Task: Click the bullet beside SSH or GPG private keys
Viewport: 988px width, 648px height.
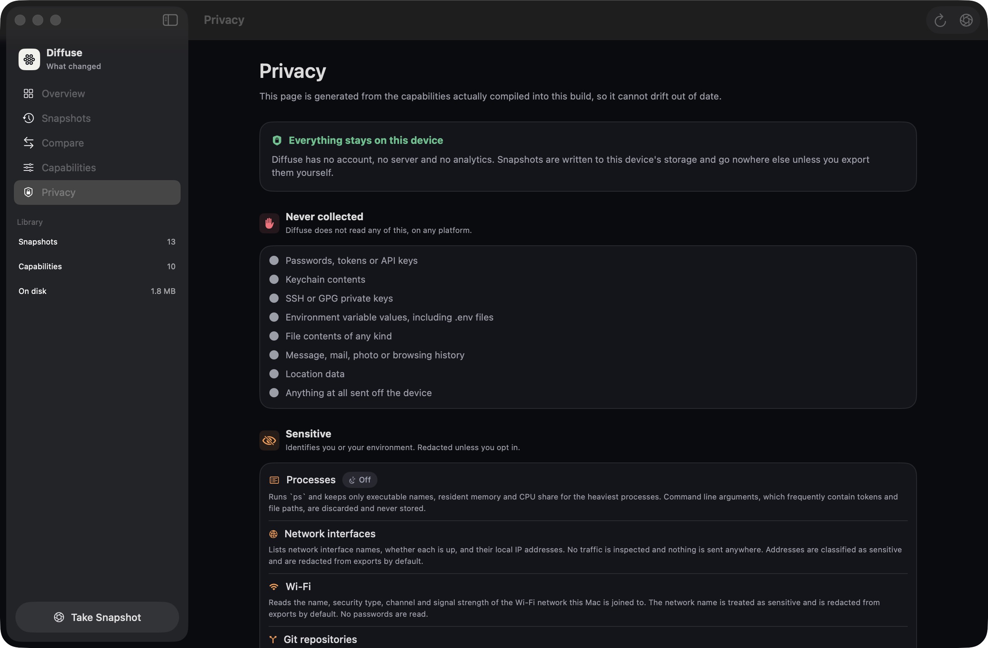Action: (x=274, y=298)
